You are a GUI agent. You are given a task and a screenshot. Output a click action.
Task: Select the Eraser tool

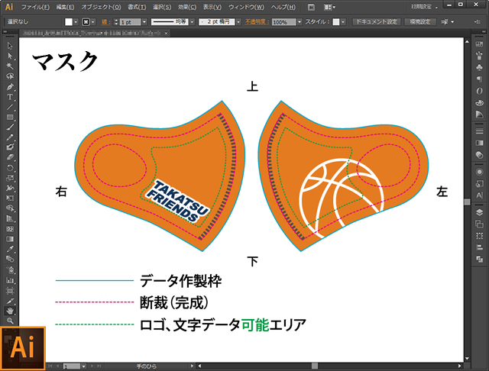[10, 157]
